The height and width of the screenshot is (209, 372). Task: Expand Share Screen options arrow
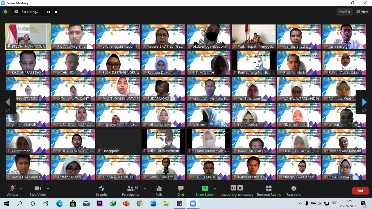(x=215, y=188)
